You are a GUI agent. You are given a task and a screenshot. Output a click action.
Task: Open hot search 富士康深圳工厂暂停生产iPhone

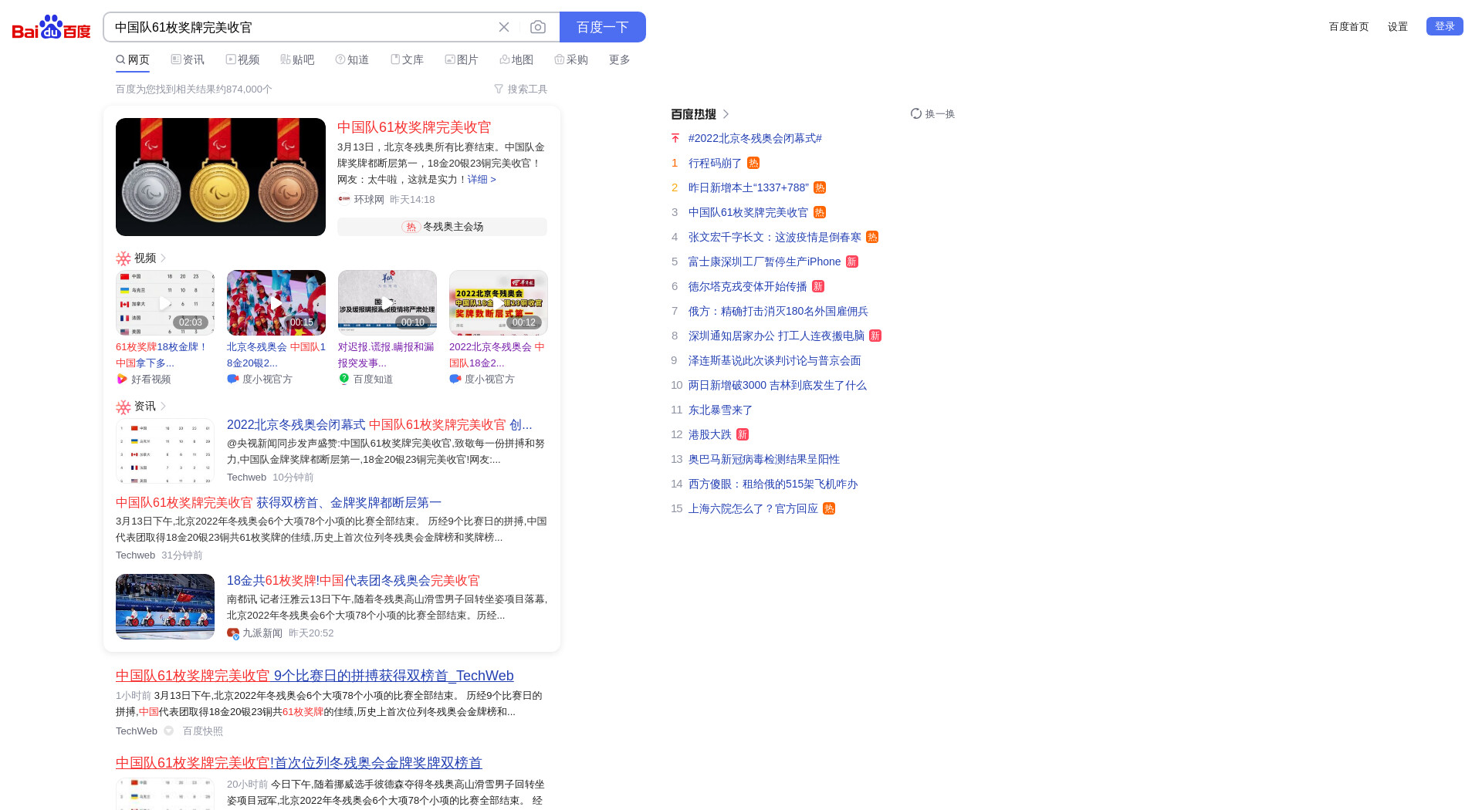[x=764, y=262]
